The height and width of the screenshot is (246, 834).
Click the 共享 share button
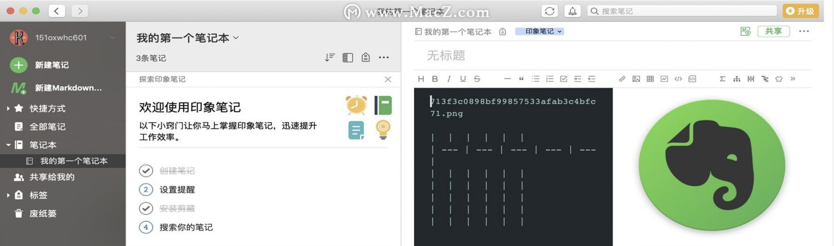773,31
